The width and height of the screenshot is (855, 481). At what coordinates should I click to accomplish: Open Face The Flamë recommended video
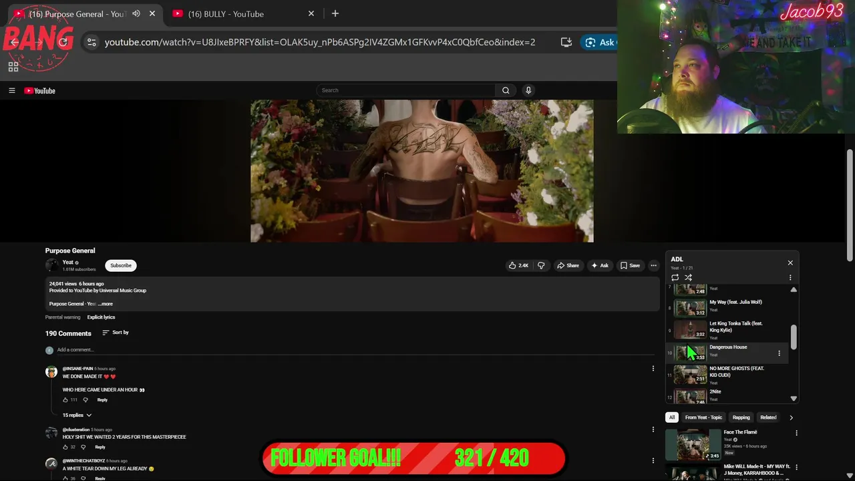[693, 445]
